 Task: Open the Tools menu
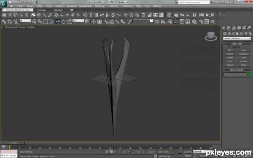tap(20, 6)
